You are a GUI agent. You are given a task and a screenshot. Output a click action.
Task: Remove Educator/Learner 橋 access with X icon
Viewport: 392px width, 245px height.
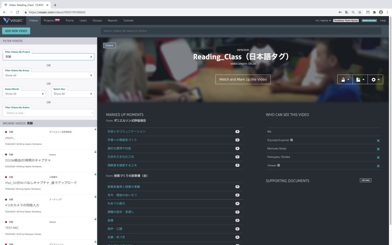click(x=378, y=141)
